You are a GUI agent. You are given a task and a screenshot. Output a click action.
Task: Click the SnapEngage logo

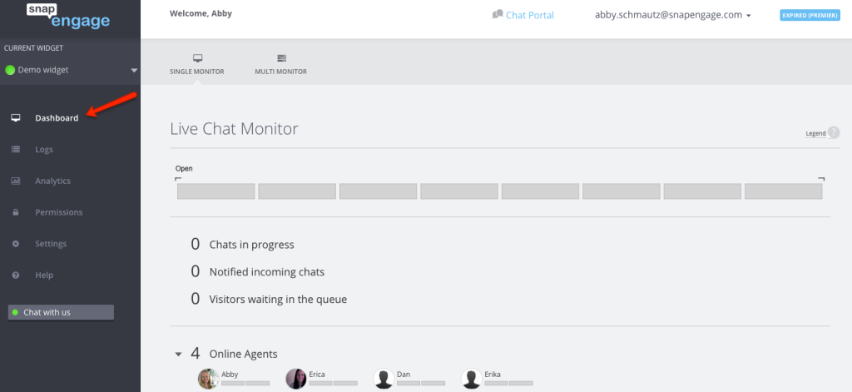pos(68,15)
